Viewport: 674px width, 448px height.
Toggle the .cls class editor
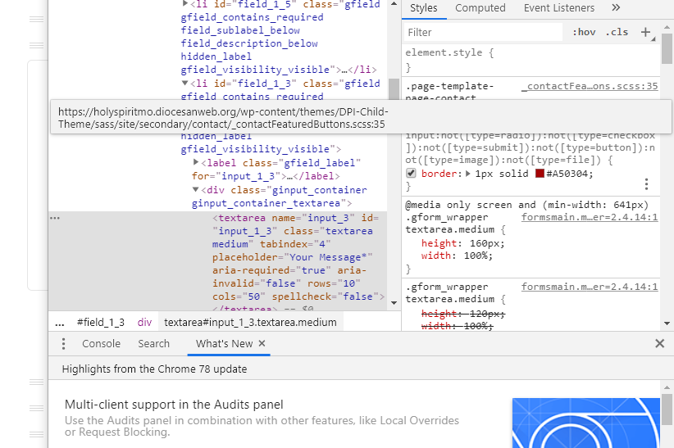point(617,32)
